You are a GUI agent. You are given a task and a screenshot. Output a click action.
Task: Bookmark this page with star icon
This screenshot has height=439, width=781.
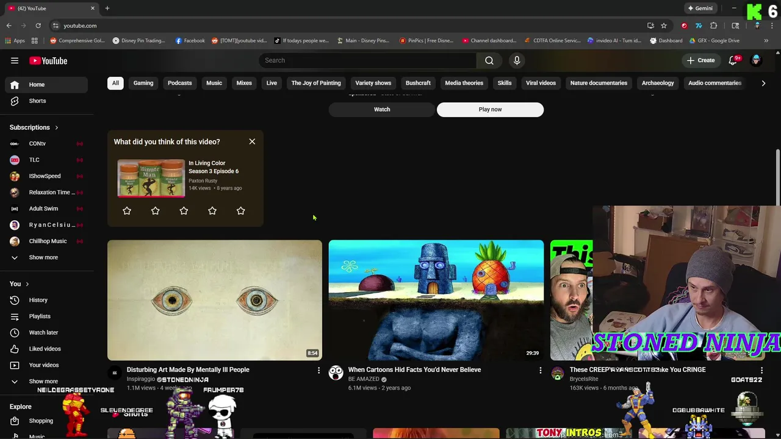click(664, 26)
